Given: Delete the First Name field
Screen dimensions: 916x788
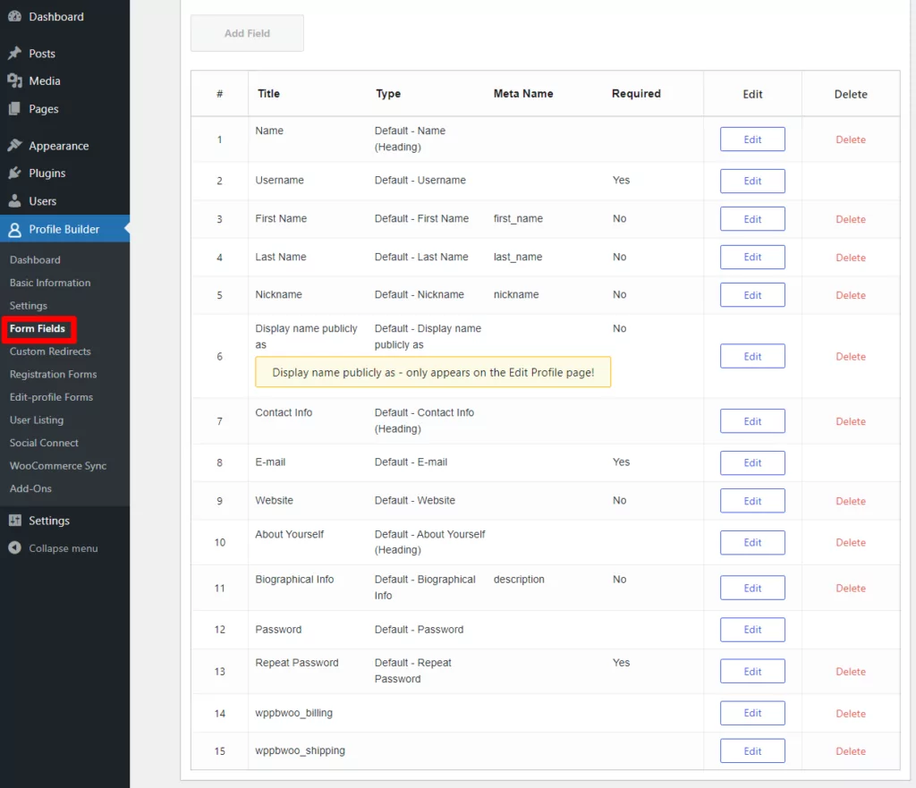Looking at the screenshot, I should click(x=851, y=219).
